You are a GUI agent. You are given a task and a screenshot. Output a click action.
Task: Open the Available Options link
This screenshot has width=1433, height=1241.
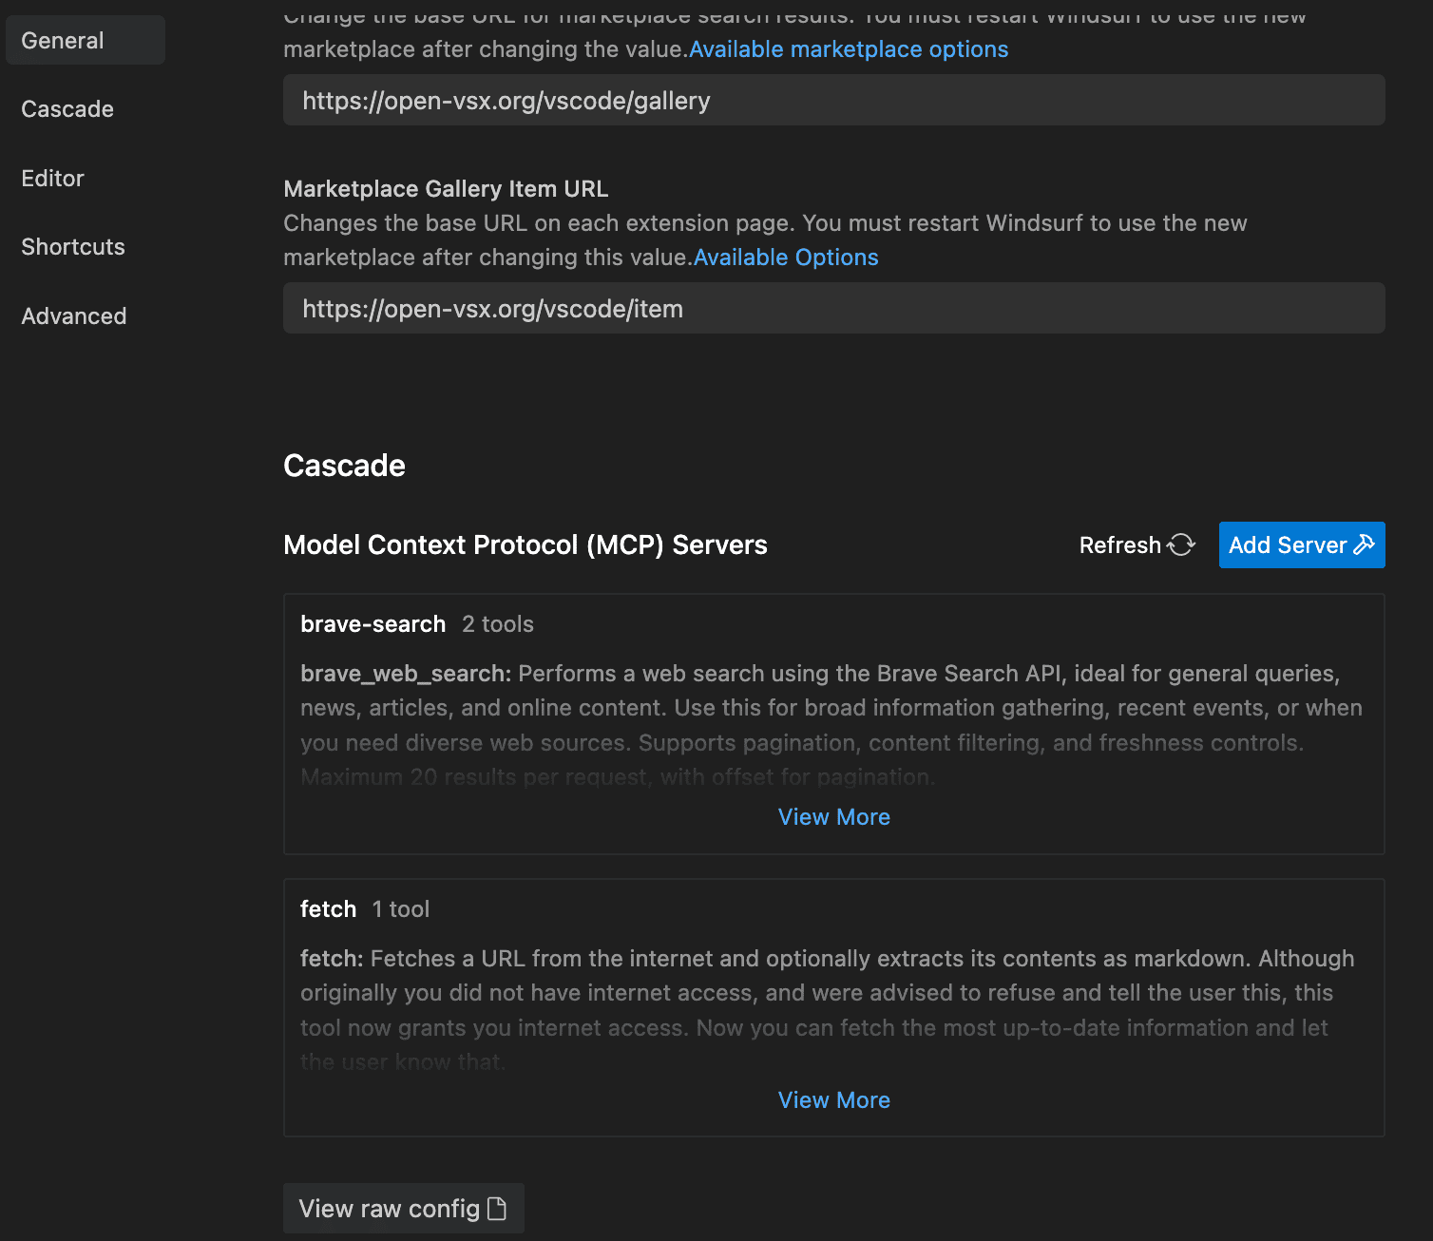[x=786, y=258]
